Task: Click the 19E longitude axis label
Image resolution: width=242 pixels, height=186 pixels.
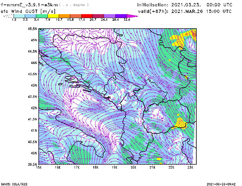Action: [115, 167]
